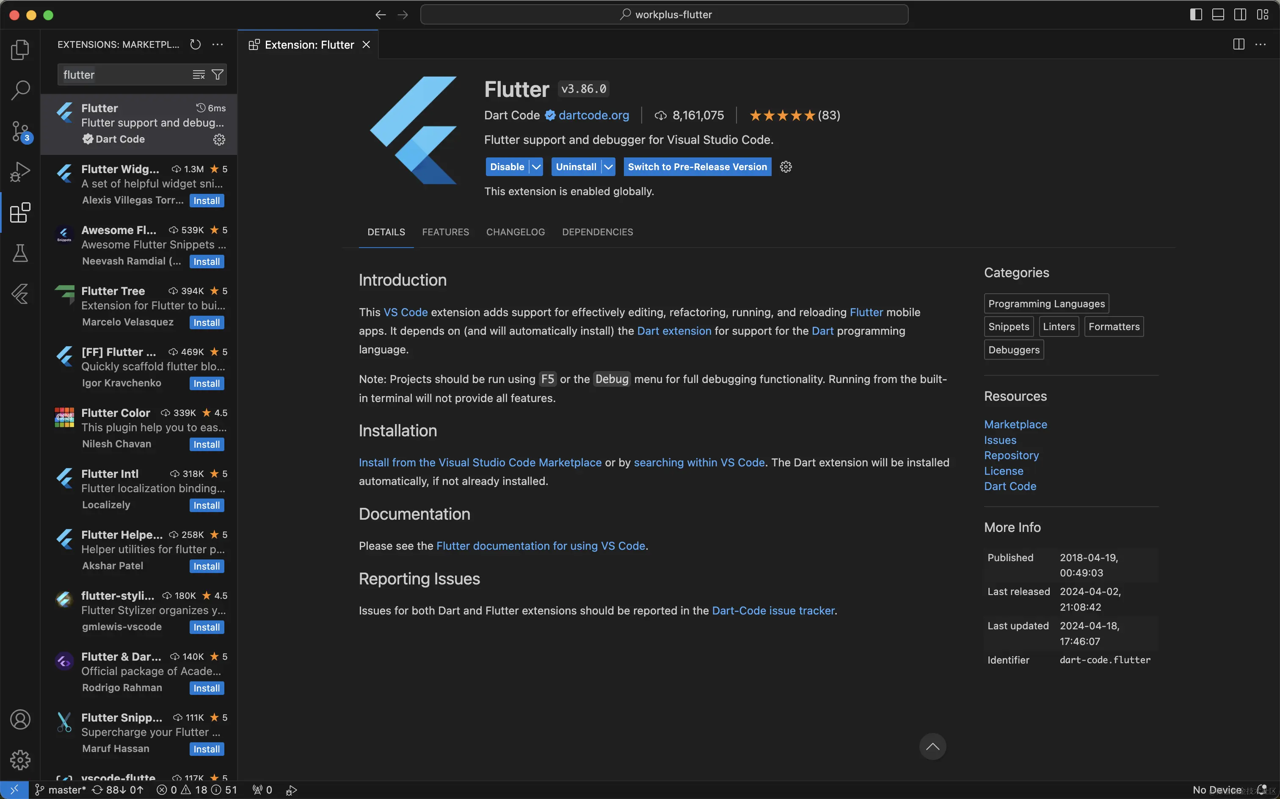The image size is (1280, 799).
Task: Toggle the secondary side bar
Action: pos(1240,15)
